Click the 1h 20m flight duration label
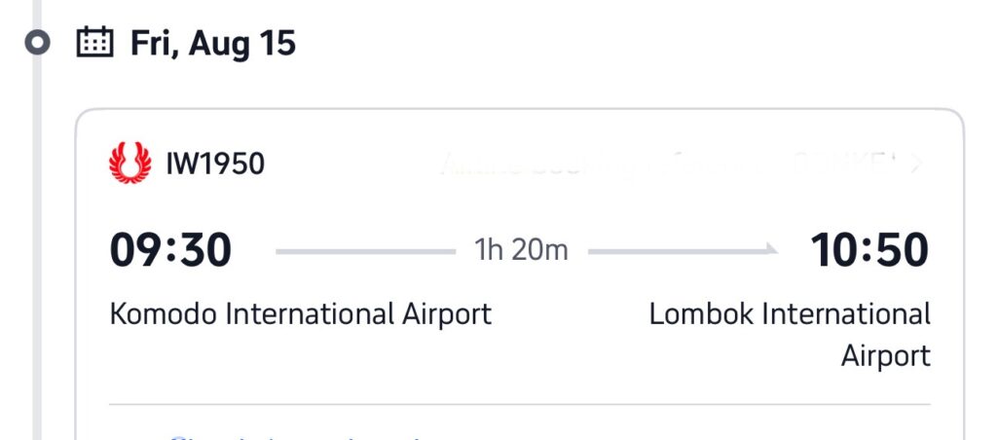This screenshot has height=440, width=997. (522, 250)
